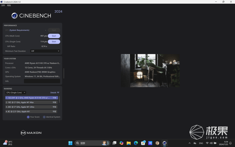This screenshot has width=235, height=147.
Task: Click the left panel vertical scrollbar
Action: (64, 73)
